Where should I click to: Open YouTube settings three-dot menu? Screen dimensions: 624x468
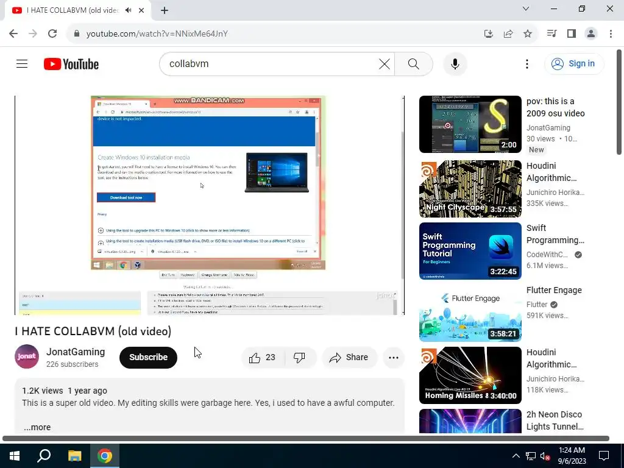(x=527, y=63)
